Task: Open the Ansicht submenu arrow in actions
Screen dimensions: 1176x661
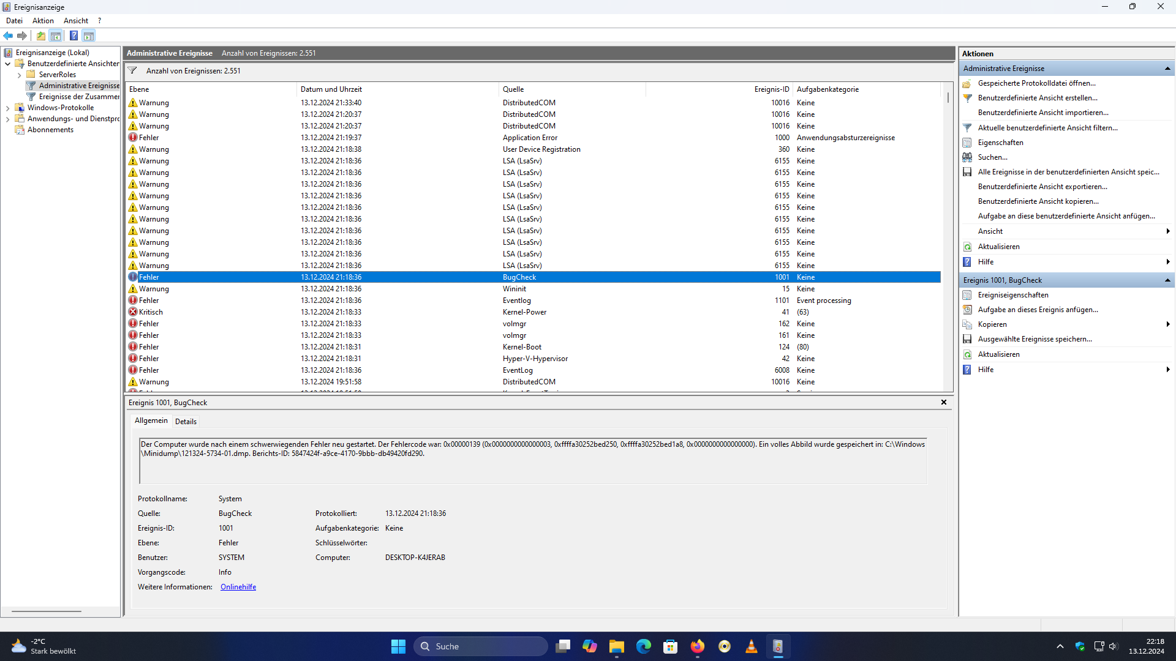Action: (x=1167, y=231)
